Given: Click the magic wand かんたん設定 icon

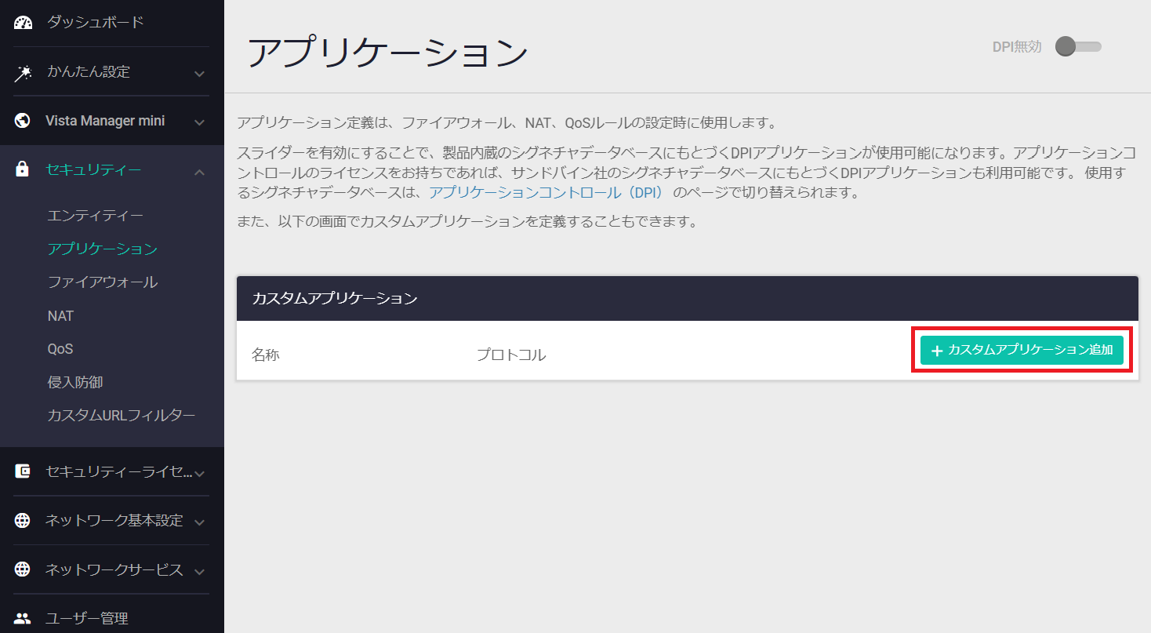Looking at the screenshot, I should tap(23, 72).
